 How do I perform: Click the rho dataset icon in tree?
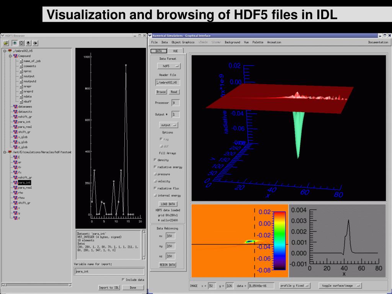(x=15, y=193)
